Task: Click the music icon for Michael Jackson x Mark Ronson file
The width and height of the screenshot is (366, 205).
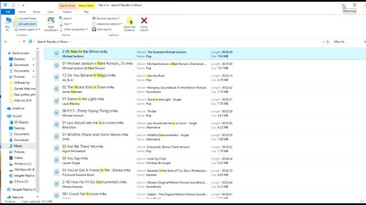Action: click(x=56, y=65)
